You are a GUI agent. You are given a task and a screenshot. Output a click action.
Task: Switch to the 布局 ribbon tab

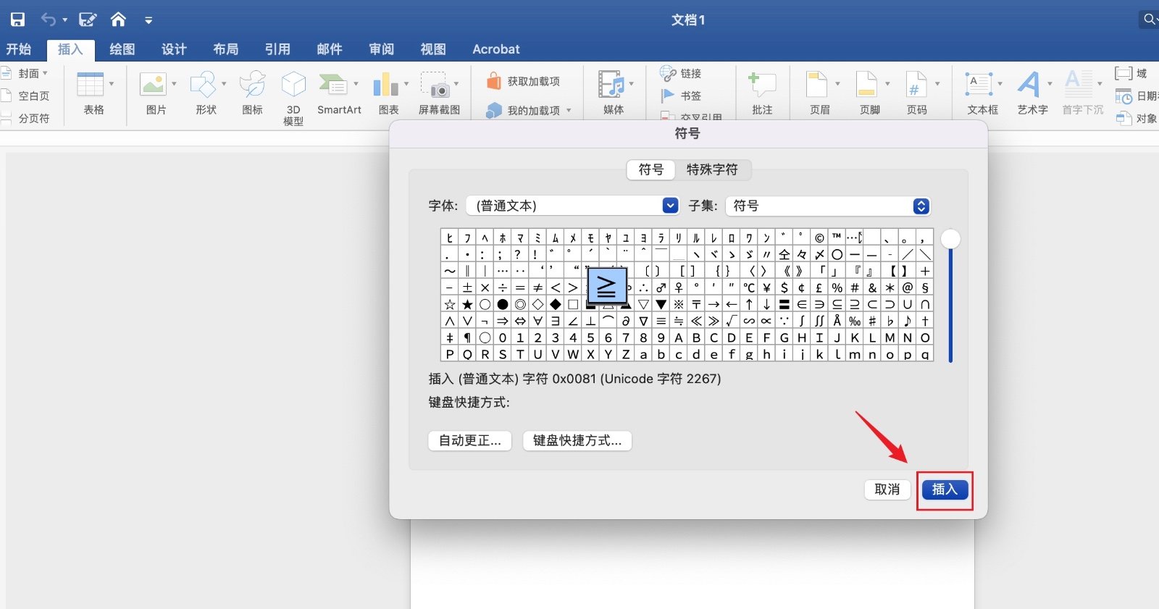tap(226, 49)
